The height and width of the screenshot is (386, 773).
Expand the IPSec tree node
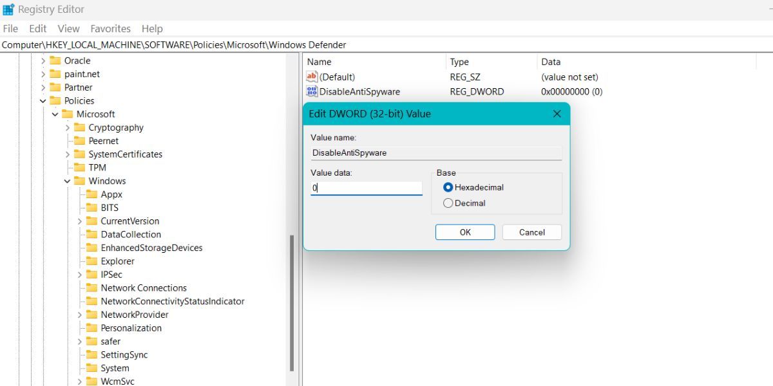pos(79,274)
